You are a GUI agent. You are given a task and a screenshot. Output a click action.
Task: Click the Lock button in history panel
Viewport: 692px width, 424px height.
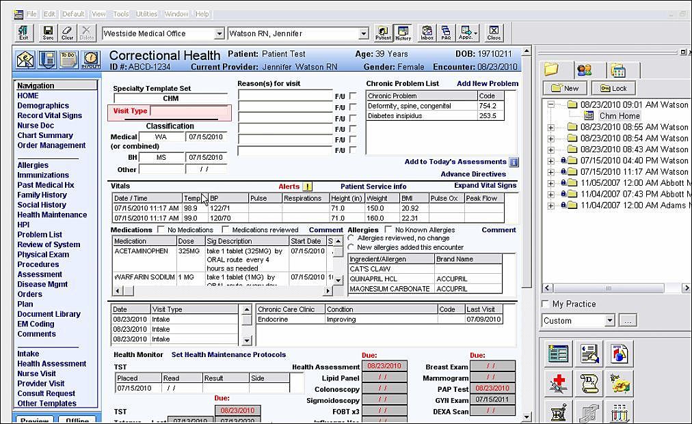click(x=613, y=88)
